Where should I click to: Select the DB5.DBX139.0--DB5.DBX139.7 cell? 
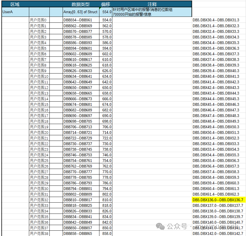pyautogui.click(x=218, y=217)
